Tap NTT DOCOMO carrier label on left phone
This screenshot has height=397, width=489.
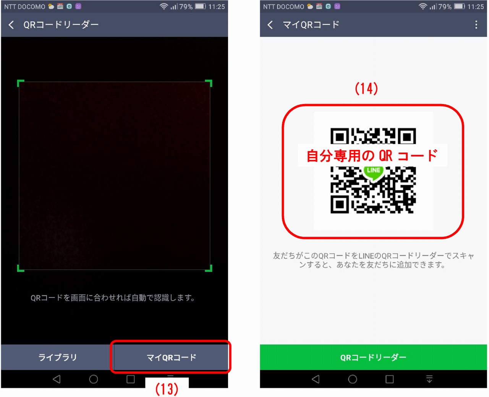pos(24,7)
